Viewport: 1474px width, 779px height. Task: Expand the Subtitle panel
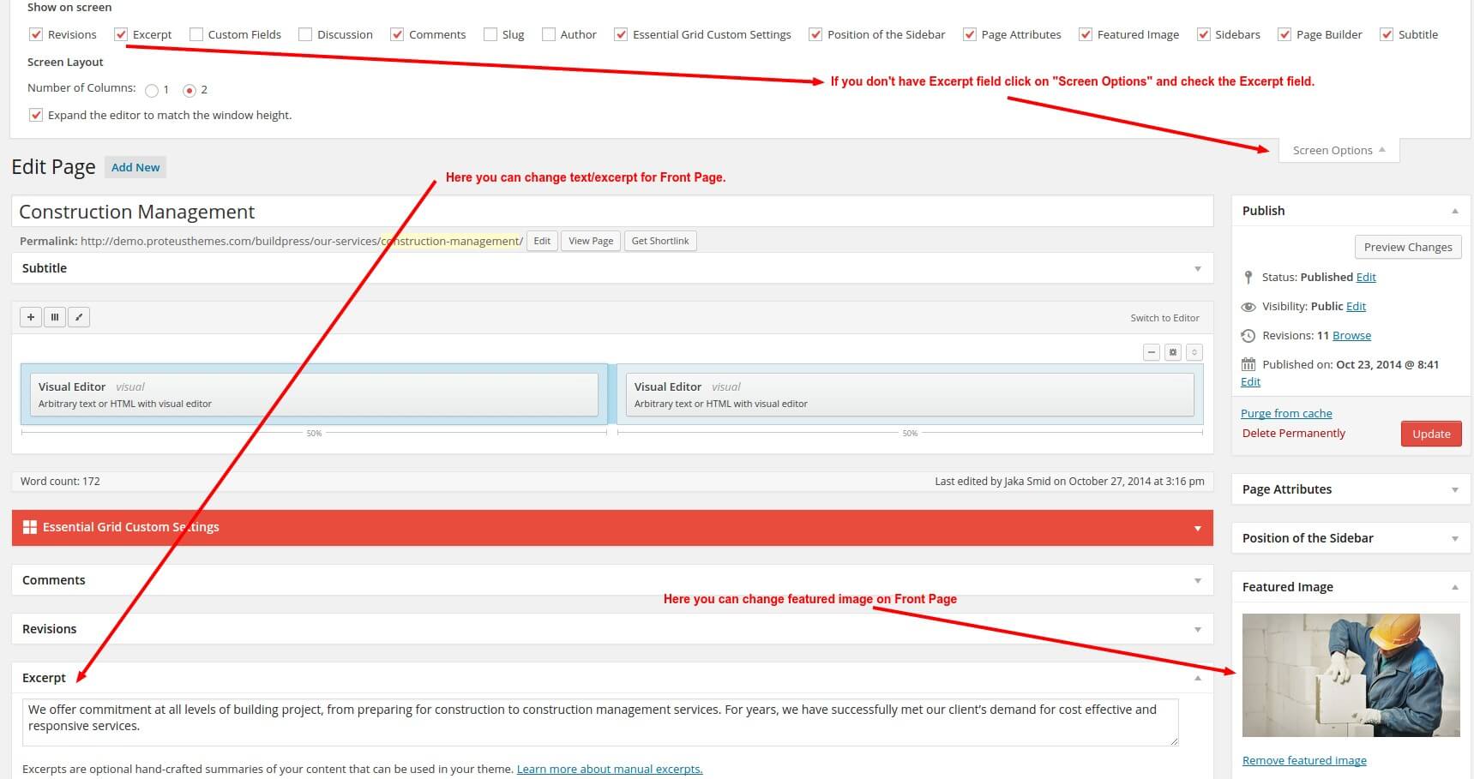[1198, 268]
